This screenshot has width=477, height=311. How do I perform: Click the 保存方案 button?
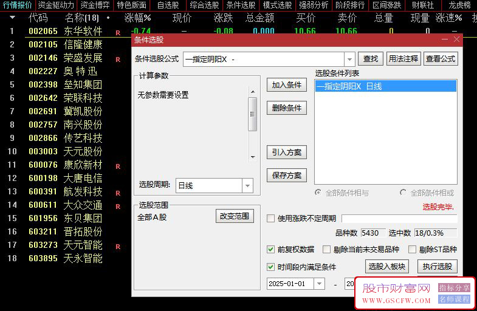287,176
